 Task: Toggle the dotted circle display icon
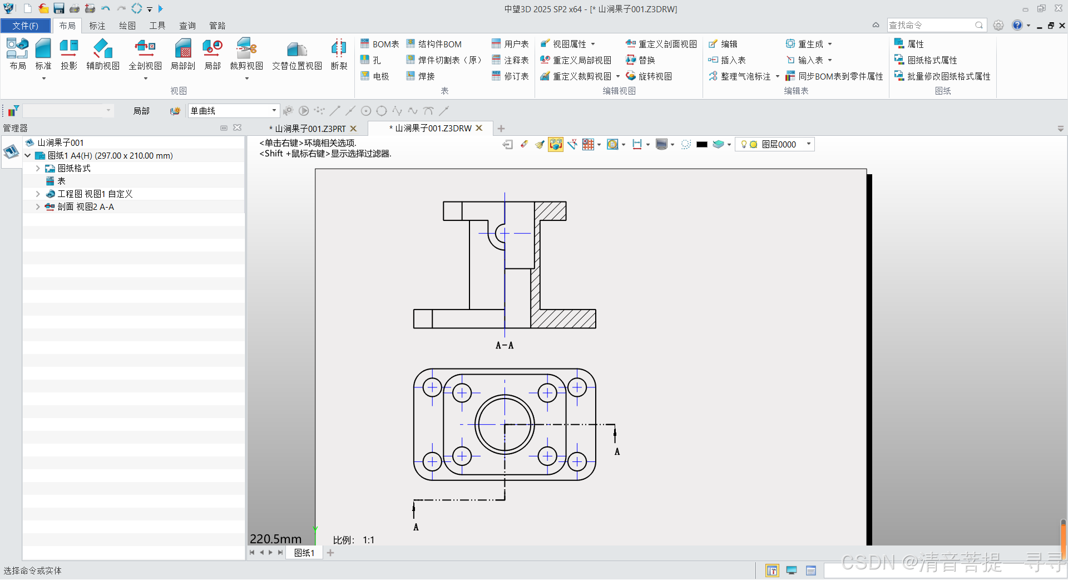pyautogui.click(x=686, y=144)
